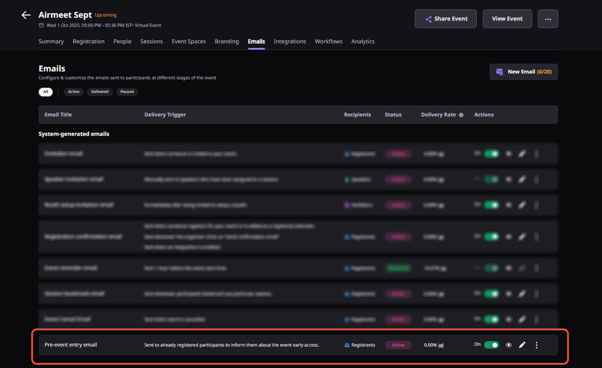Click the delivery rate chart icon beside 0.00%
Viewport: 602px width, 368px height.
[x=441, y=345]
